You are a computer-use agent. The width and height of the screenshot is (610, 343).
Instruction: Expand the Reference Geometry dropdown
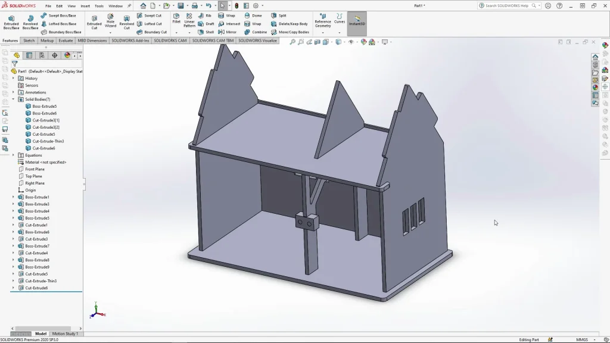(x=323, y=33)
